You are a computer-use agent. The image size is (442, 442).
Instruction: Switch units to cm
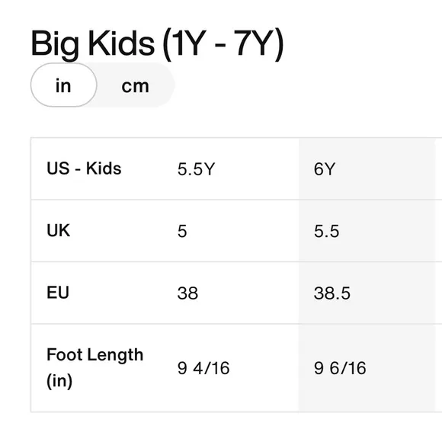tap(136, 85)
